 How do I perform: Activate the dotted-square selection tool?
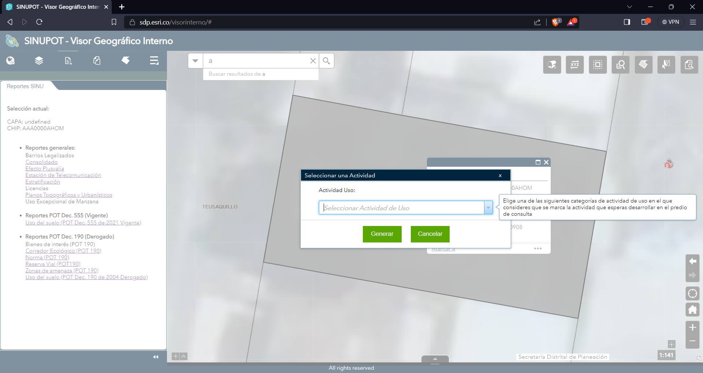tap(598, 65)
